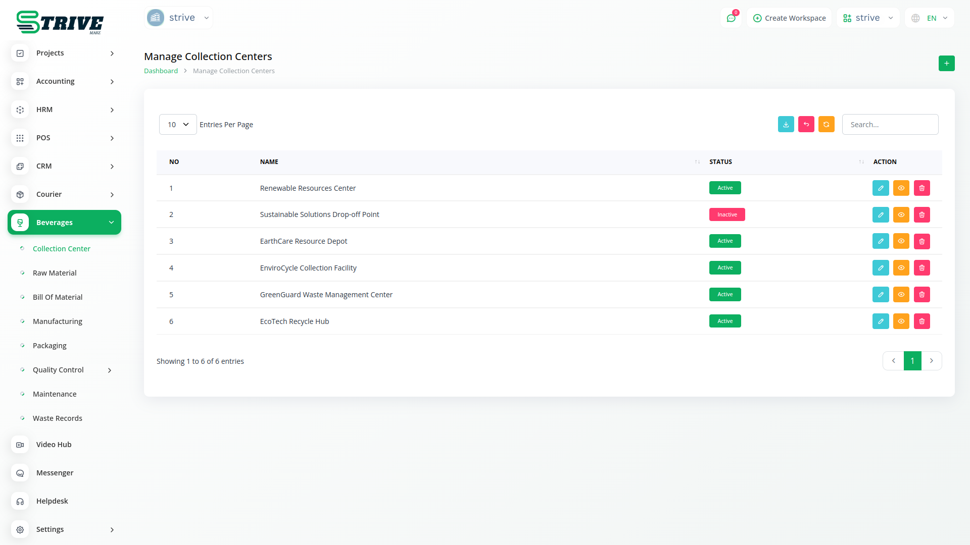View EarthCare Resource Depot details eye icon
This screenshot has width=970, height=545.
[901, 241]
